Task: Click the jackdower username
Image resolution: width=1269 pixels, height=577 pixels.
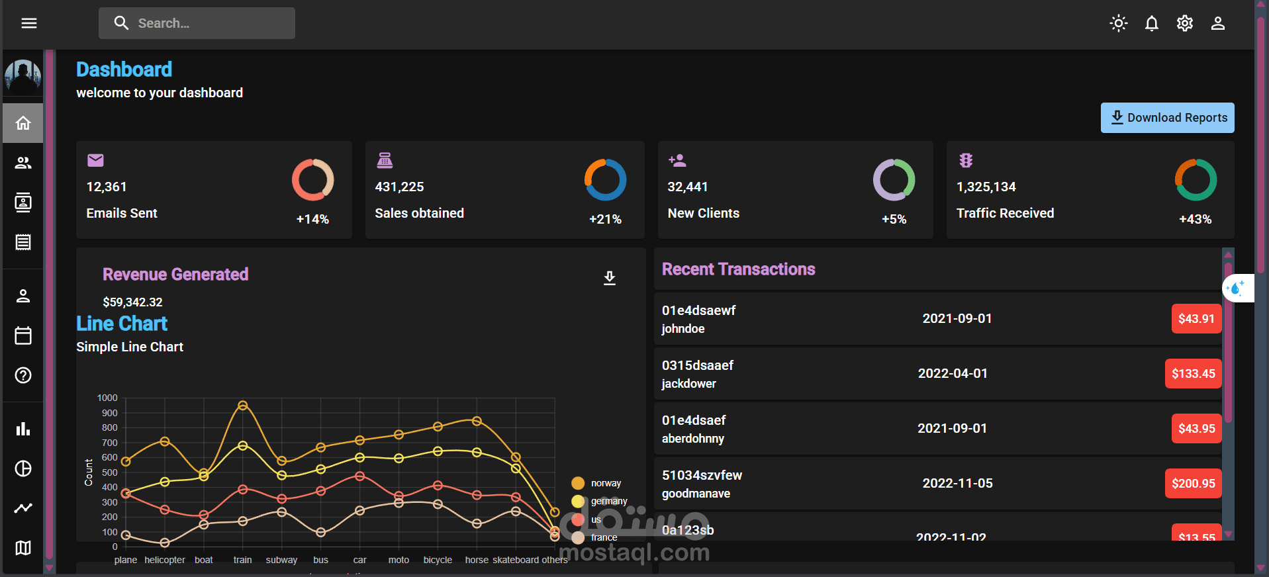Action: pyautogui.click(x=688, y=384)
